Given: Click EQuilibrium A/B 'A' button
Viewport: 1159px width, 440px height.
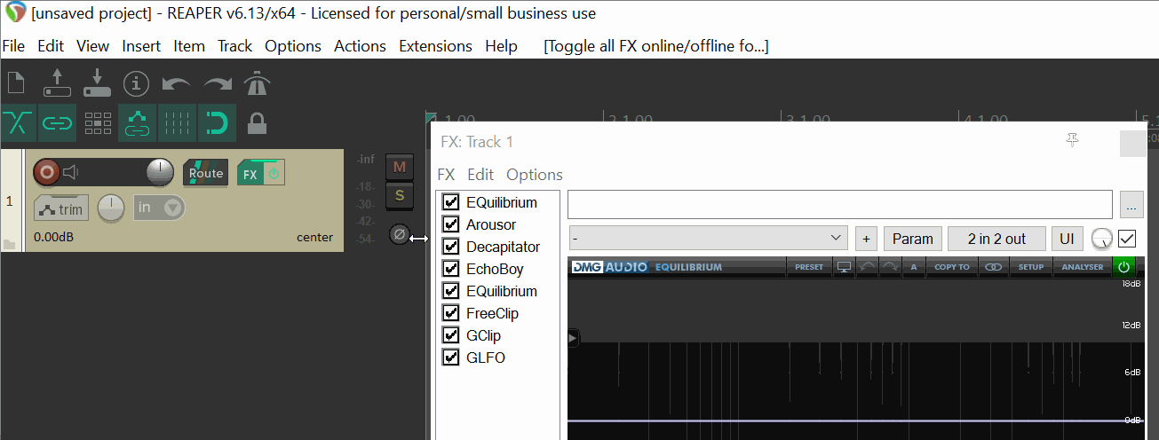Looking at the screenshot, I should [x=913, y=266].
